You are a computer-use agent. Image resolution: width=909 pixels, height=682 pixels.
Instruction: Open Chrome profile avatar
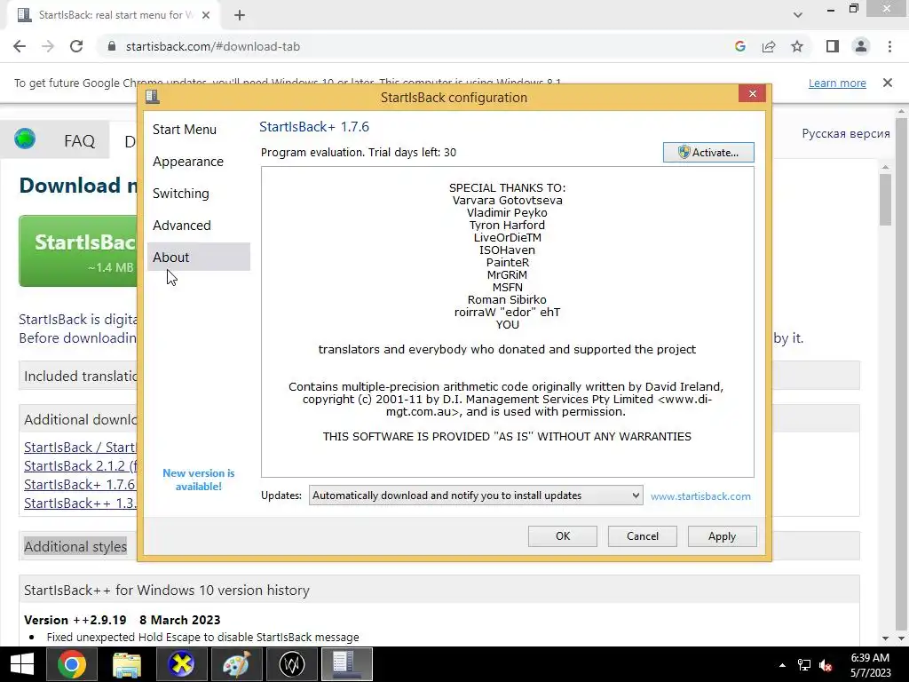(x=861, y=46)
